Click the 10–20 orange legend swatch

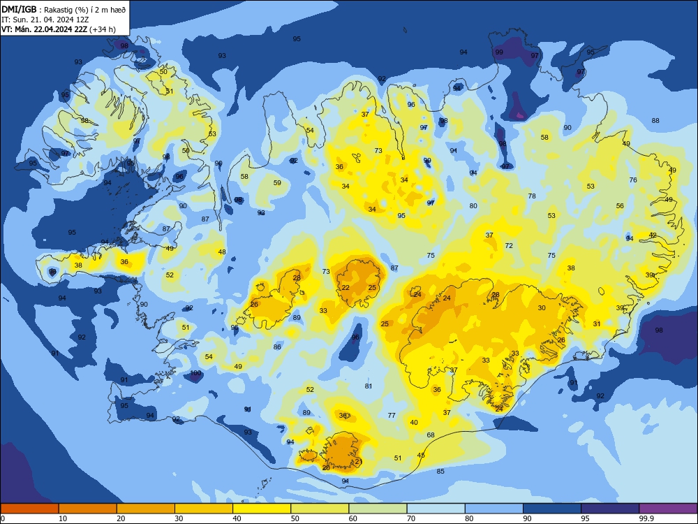tap(88, 509)
